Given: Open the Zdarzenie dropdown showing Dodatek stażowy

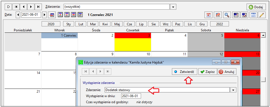Looking at the screenshot, I should tap(233, 90).
